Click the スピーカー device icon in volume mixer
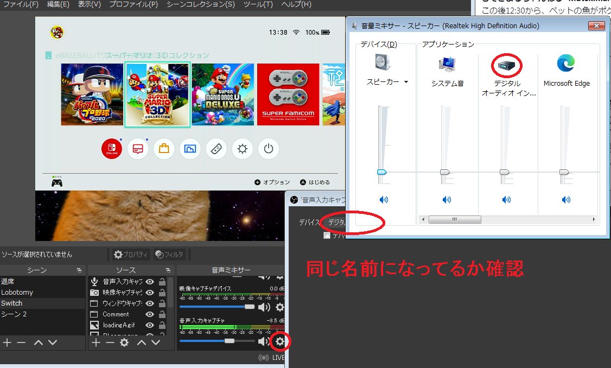 [382, 62]
